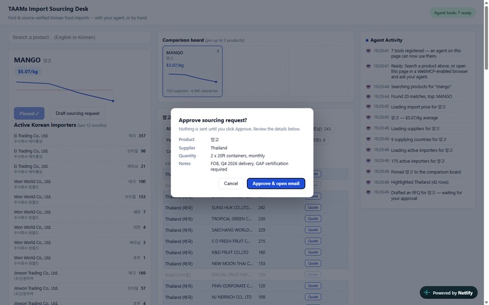Click the 'Agent Activity' panel heading
This screenshot has height=305, width=489.
click(386, 40)
